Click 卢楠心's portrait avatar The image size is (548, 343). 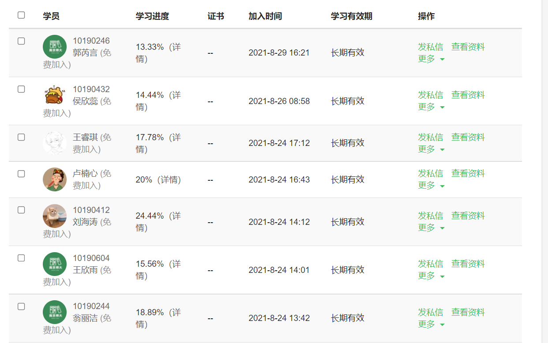click(55, 179)
